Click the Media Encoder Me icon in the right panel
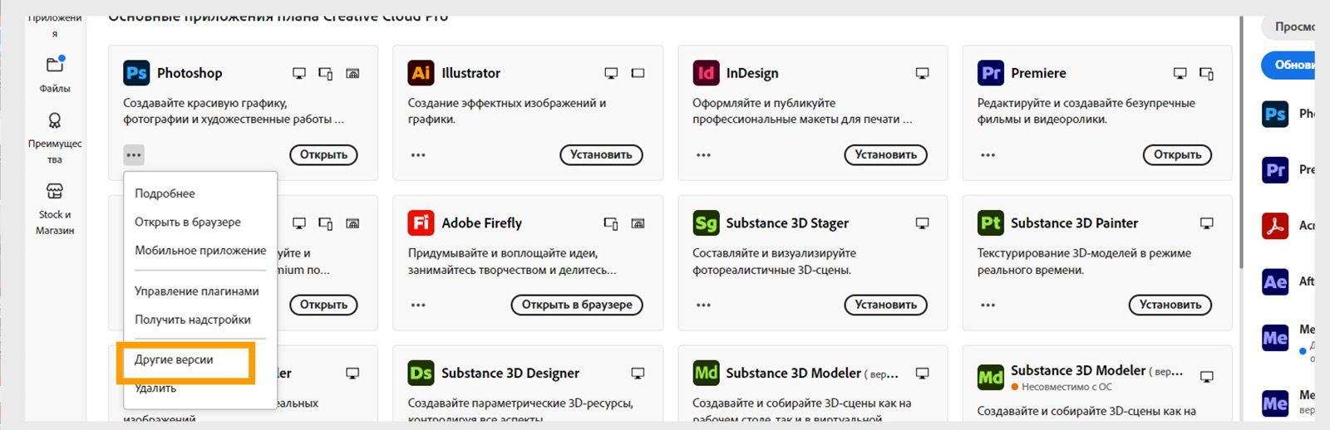Viewport: 1330px width, 430px height. [x=1275, y=337]
